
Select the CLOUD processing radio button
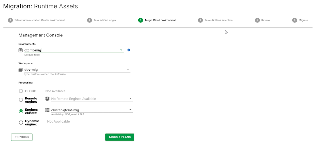(21, 91)
